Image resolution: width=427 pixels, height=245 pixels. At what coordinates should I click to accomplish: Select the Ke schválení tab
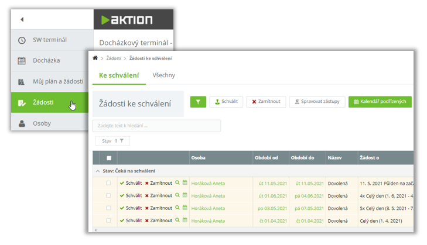119,75
